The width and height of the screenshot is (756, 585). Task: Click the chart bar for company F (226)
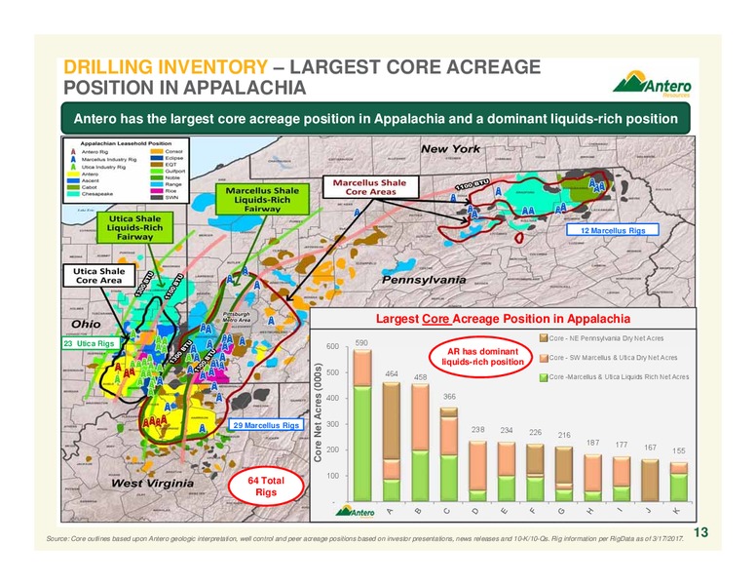[535, 473]
